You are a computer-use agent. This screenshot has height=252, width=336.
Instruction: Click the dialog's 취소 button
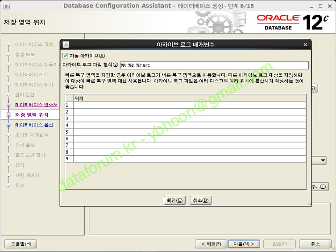200,200
